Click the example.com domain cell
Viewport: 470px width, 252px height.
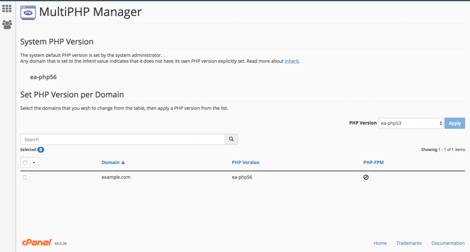tap(116, 177)
